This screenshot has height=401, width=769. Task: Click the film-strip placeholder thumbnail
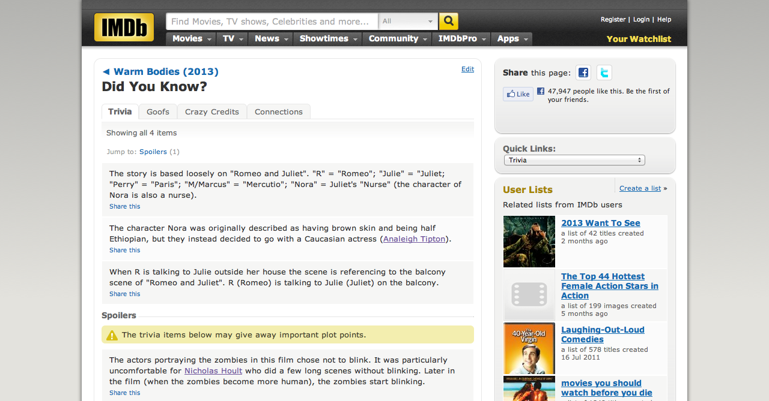click(529, 295)
